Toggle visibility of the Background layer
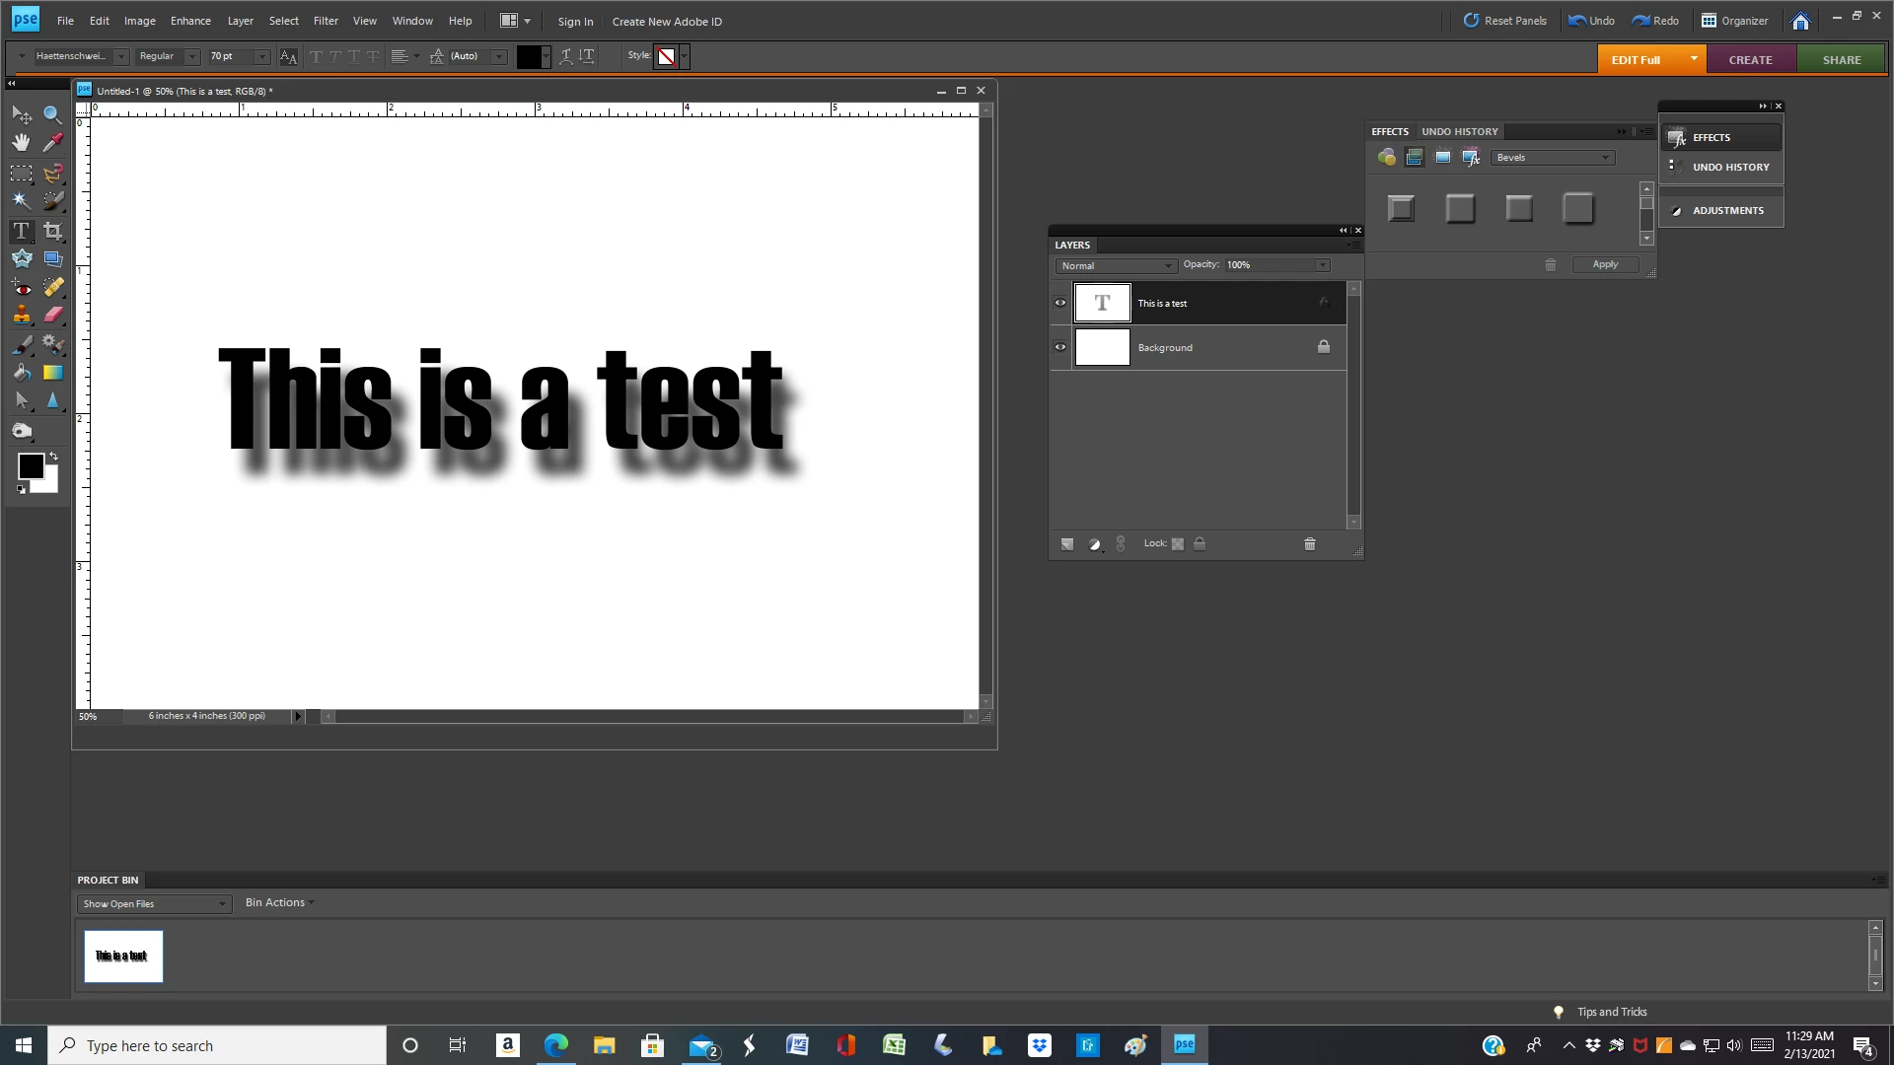The width and height of the screenshot is (1894, 1065). click(x=1060, y=347)
